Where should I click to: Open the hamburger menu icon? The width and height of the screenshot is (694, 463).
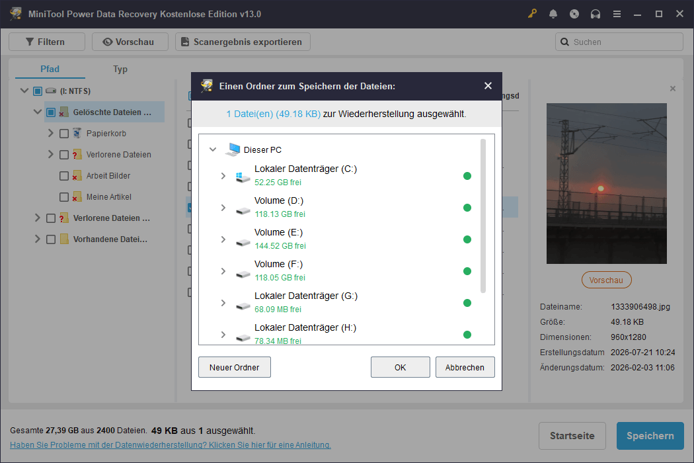[617, 14]
